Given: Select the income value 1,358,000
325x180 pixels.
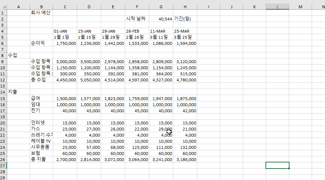Looking at the screenshot, I should coord(137,67).
